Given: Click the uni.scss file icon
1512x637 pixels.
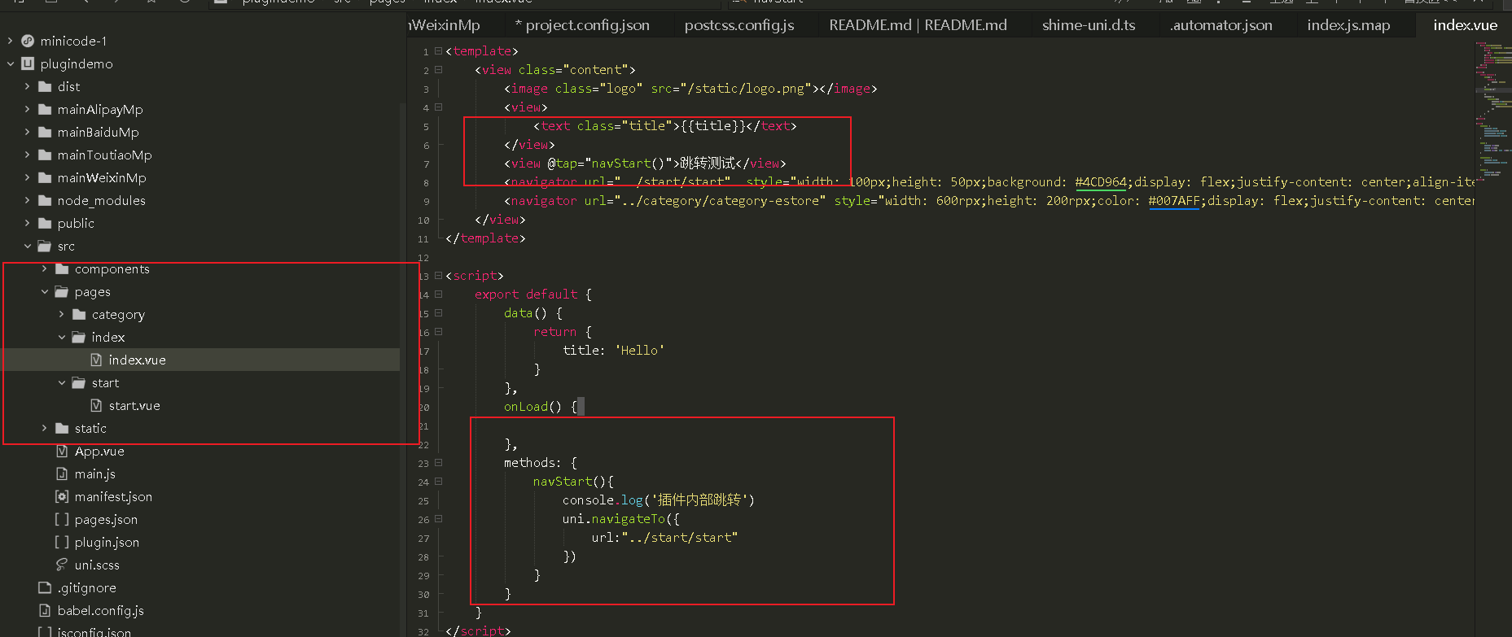Looking at the screenshot, I should pyautogui.click(x=62, y=565).
